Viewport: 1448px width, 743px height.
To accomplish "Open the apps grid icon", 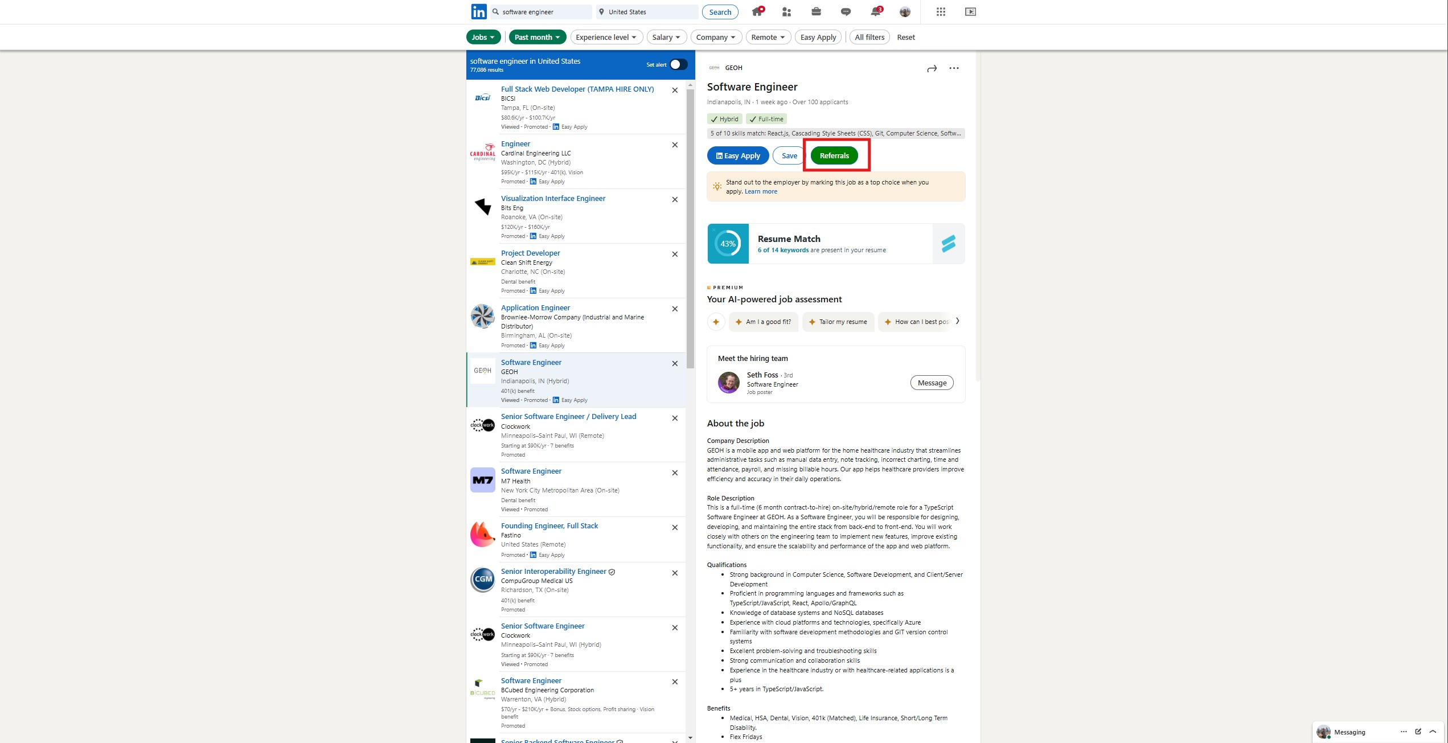I will coord(941,12).
